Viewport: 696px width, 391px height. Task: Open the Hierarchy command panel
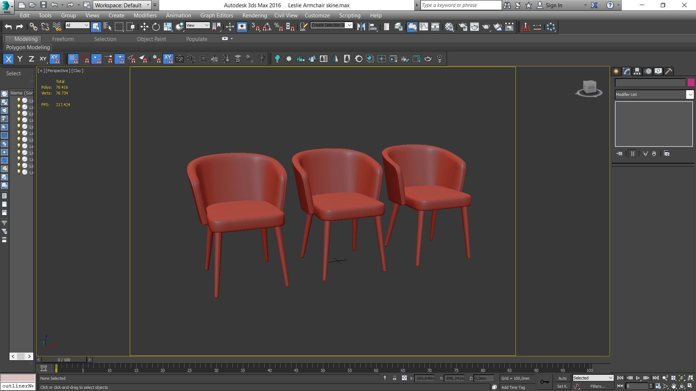637,71
